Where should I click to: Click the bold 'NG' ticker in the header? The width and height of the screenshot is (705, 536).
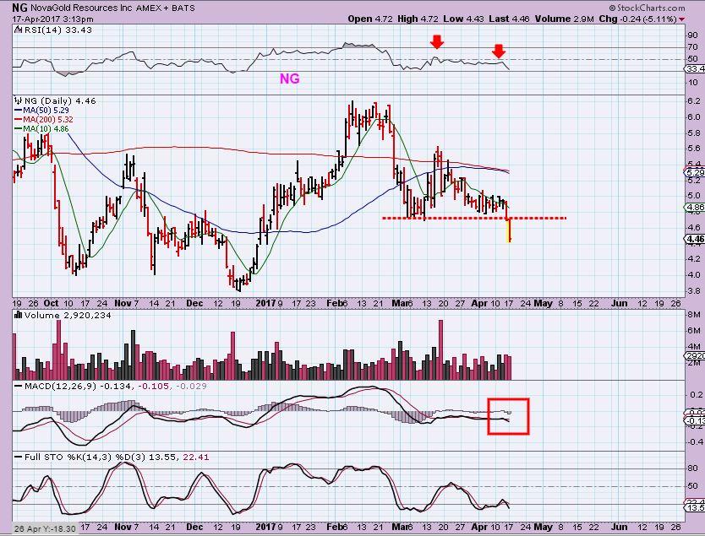pos(19,8)
